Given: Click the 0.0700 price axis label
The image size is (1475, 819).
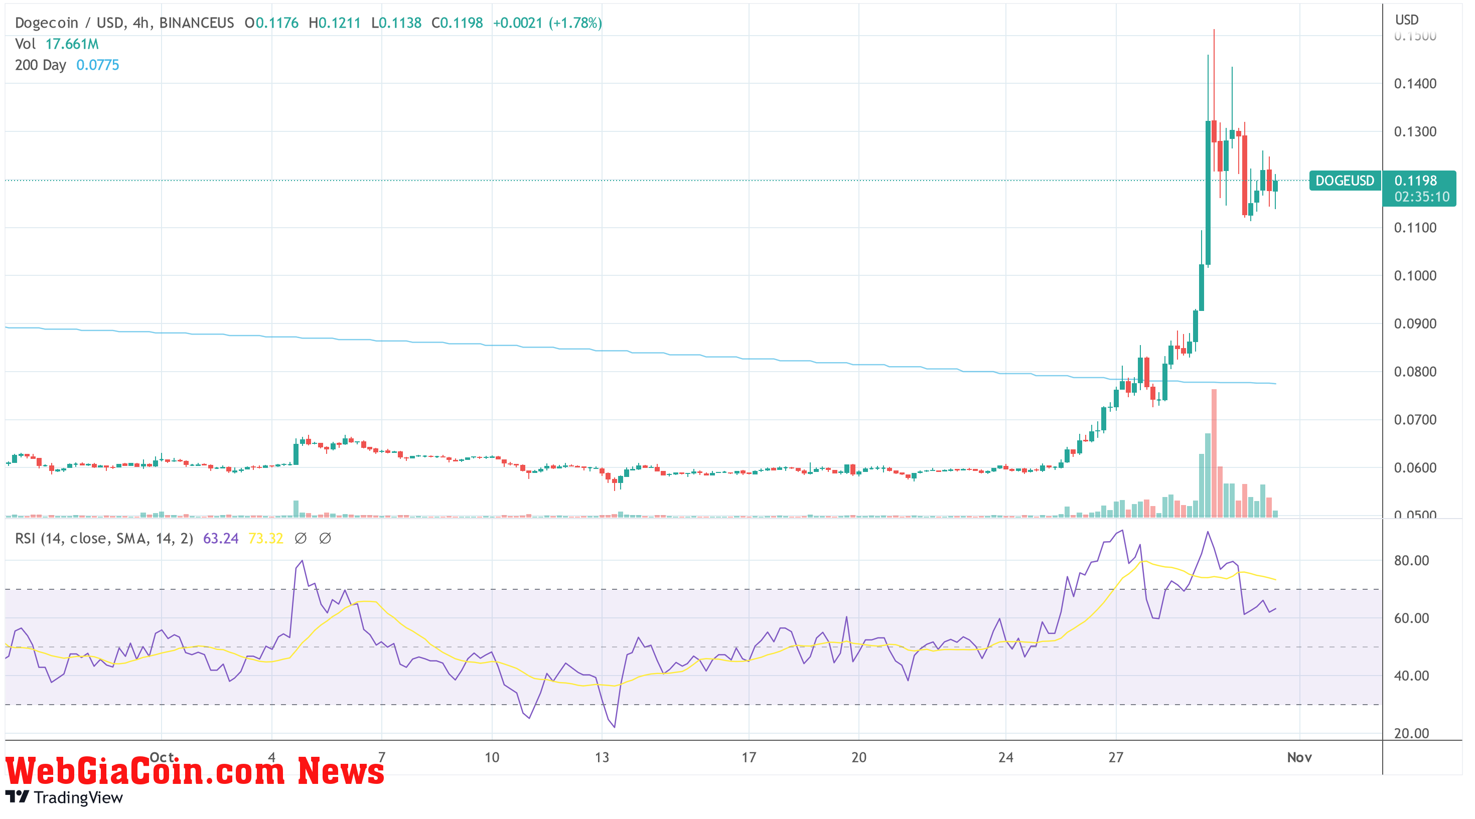Looking at the screenshot, I should pos(1415,420).
